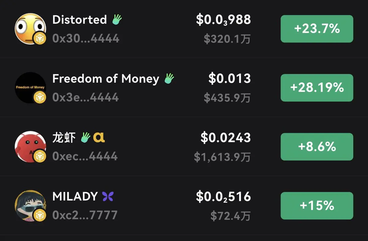Click Freedom of Money market cap $435.9万
The image size is (368, 241).
(x=227, y=98)
